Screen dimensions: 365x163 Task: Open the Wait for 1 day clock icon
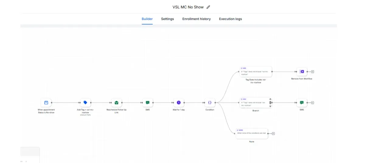pos(179,103)
